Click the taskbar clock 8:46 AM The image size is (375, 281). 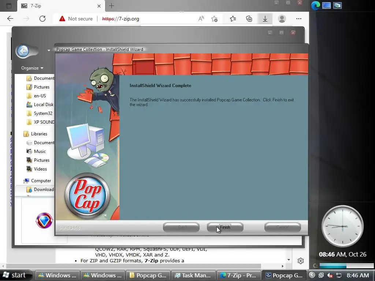[x=358, y=275]
